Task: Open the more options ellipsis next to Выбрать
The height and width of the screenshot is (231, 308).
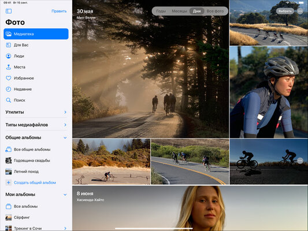Action: click(x=300, y=11)
